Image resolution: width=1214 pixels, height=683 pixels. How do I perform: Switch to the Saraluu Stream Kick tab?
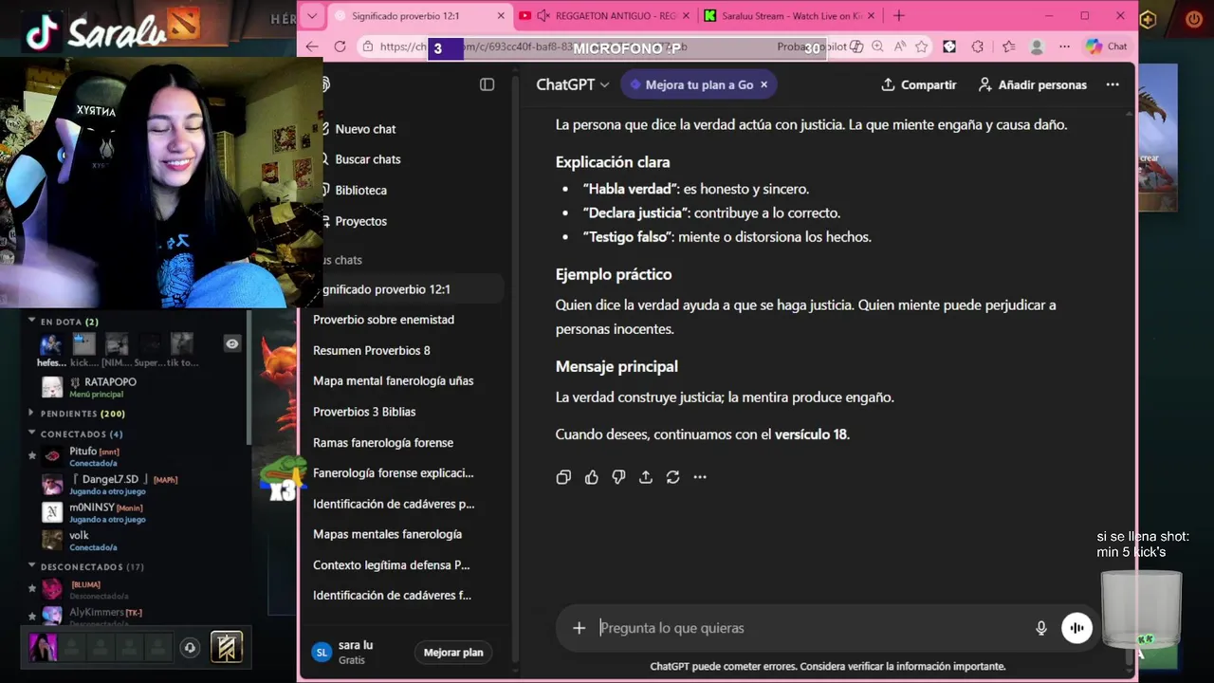pos(789,16)
